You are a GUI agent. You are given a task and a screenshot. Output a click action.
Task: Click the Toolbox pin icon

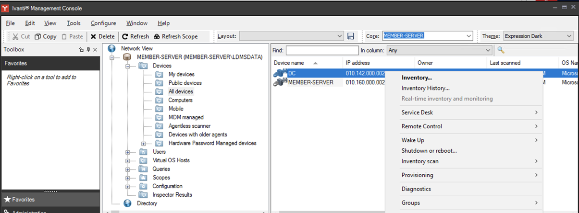[x=88, y=50]
